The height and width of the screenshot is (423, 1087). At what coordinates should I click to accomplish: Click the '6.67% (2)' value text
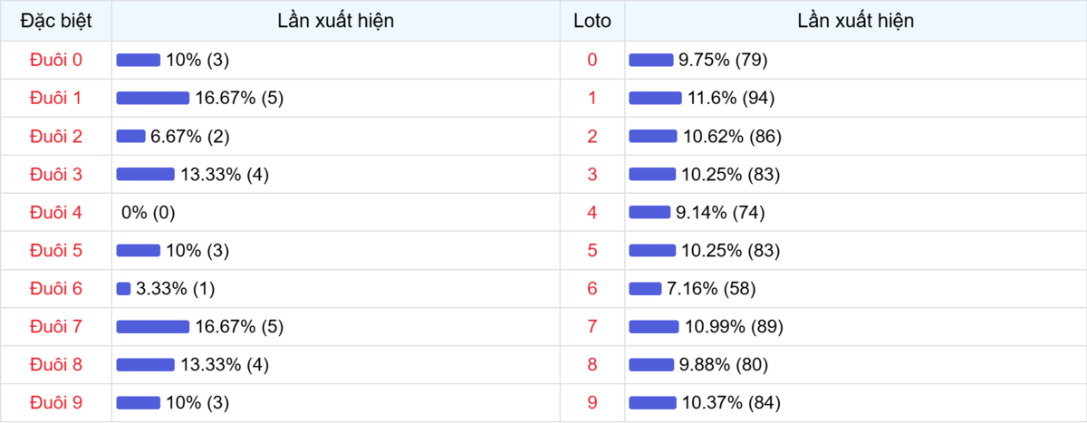pyautogui.click(x=190, y=136)
